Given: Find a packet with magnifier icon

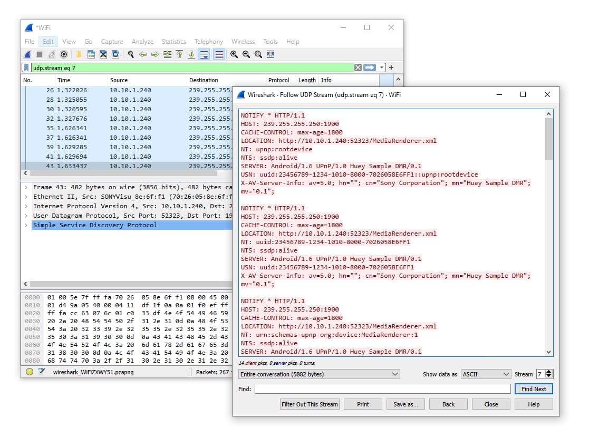Looking at the screenshot, I should pos(131,54).
